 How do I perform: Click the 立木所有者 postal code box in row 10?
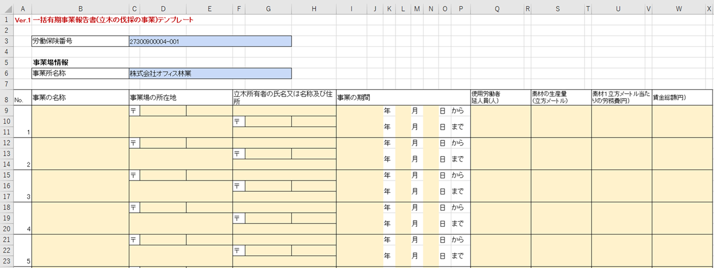[x=268, y=121]
